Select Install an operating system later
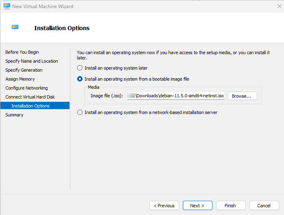Image resolution: width=284 pixels, height=215 pixels. [x=112, y=68]
